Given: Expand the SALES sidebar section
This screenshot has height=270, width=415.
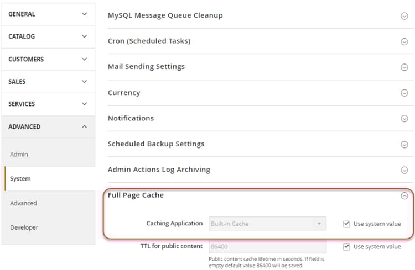Looking at the screenshot, I should point(48,82).
